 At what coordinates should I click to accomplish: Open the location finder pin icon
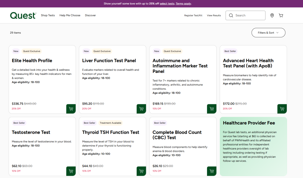click(272, 15)
